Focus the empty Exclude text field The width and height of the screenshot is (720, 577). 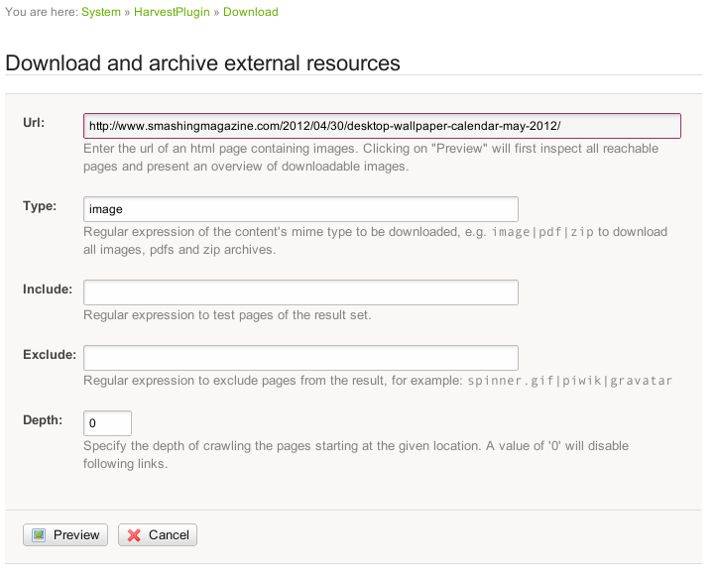click(300, 358)
